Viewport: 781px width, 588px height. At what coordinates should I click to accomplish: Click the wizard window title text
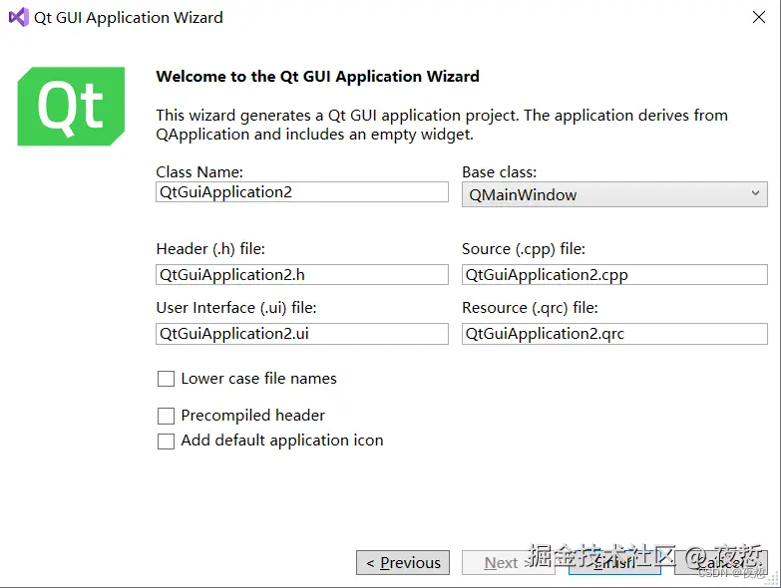129,18
